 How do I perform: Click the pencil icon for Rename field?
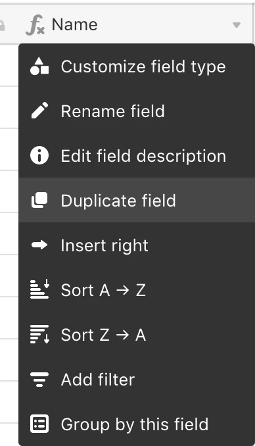39,111
